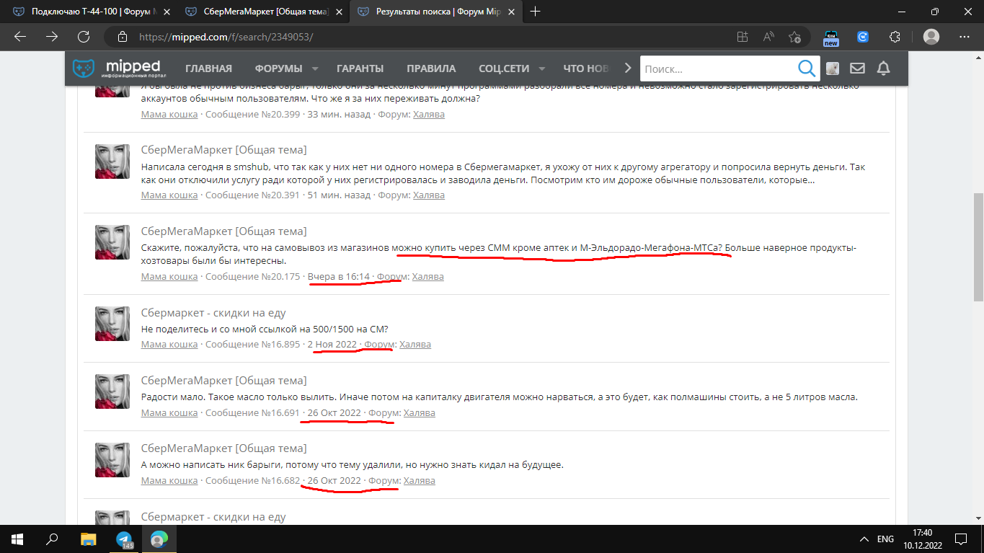The image size is (984, 553).
Task: Open the browser Extensions puzzle icon
Action: pyautogui.click(x=895, y=37)
